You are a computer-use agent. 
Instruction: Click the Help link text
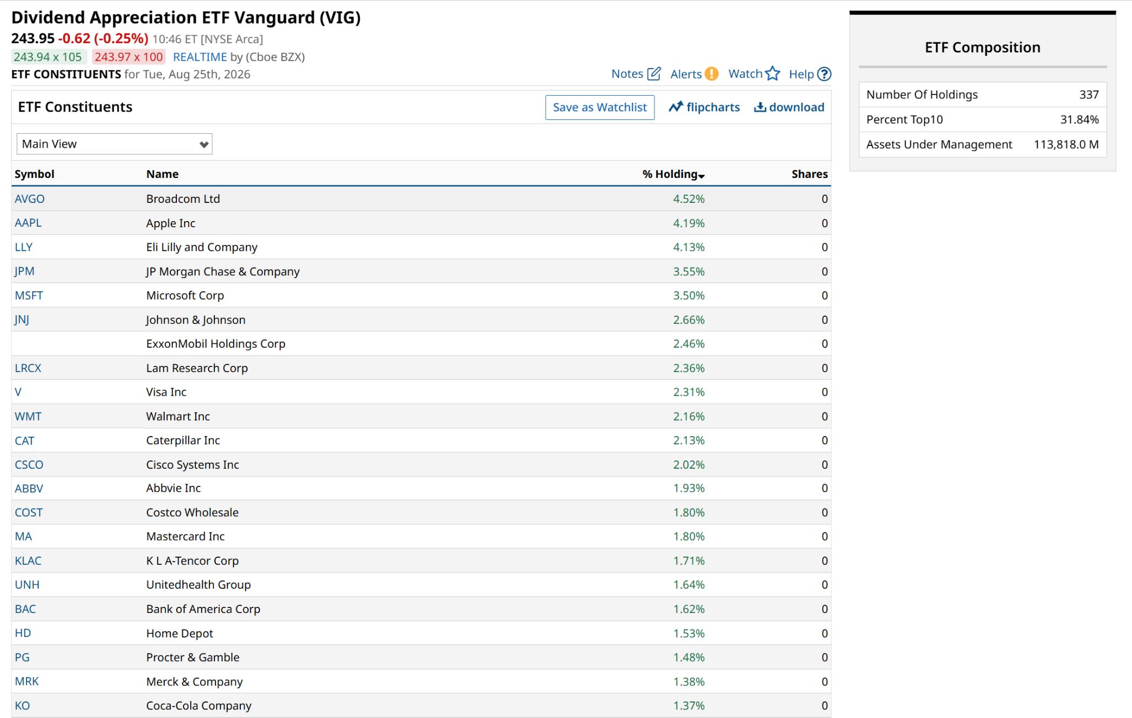click(x=801, y=74)
